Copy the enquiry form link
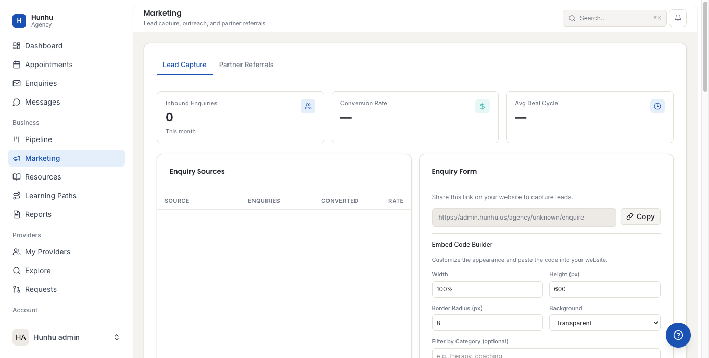Screen dimensions: 709x358 point(640,216)
